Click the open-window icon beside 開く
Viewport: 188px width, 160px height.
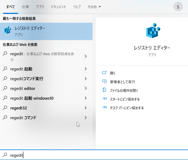pos(104,73)
